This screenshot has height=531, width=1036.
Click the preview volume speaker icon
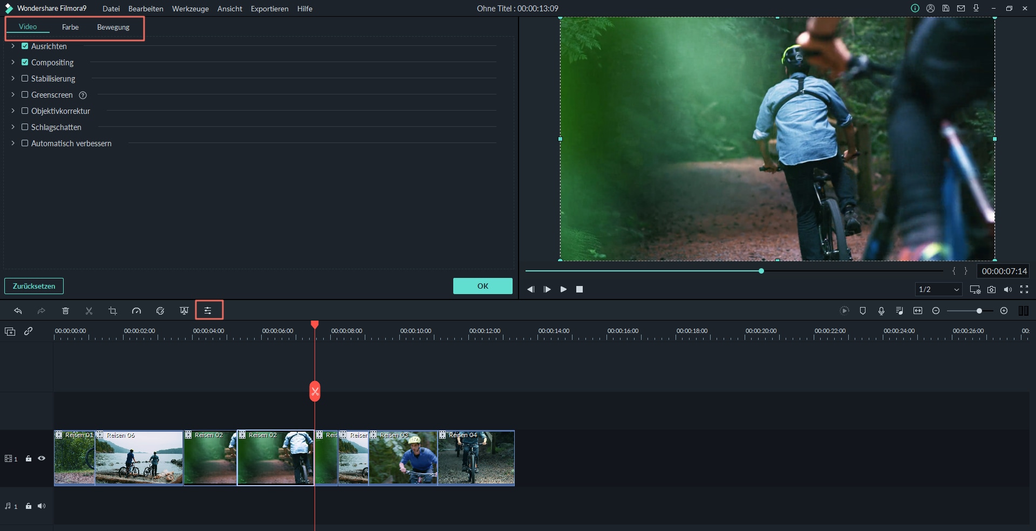(x=1007, y=290)
